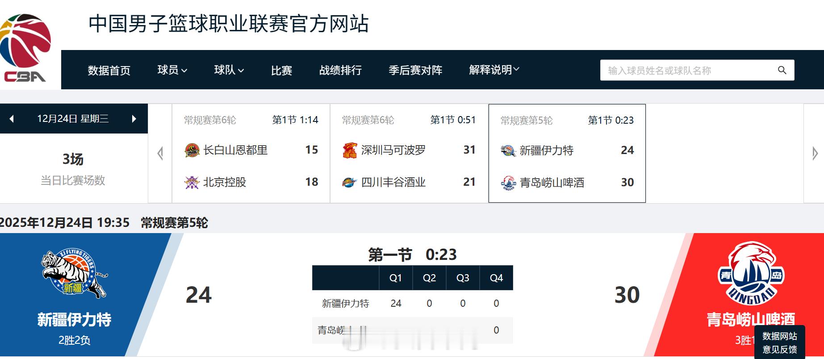The image size is (824, 359).
Task: Slide game cards left with chevron
Action: 160,153
